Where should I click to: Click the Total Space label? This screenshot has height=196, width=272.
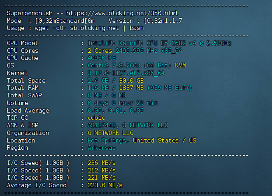point(26,81)
